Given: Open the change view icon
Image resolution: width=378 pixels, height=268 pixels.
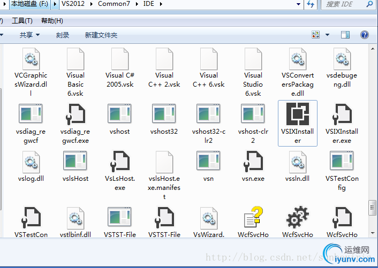Looking at the screenshot, I should point(315,35).
